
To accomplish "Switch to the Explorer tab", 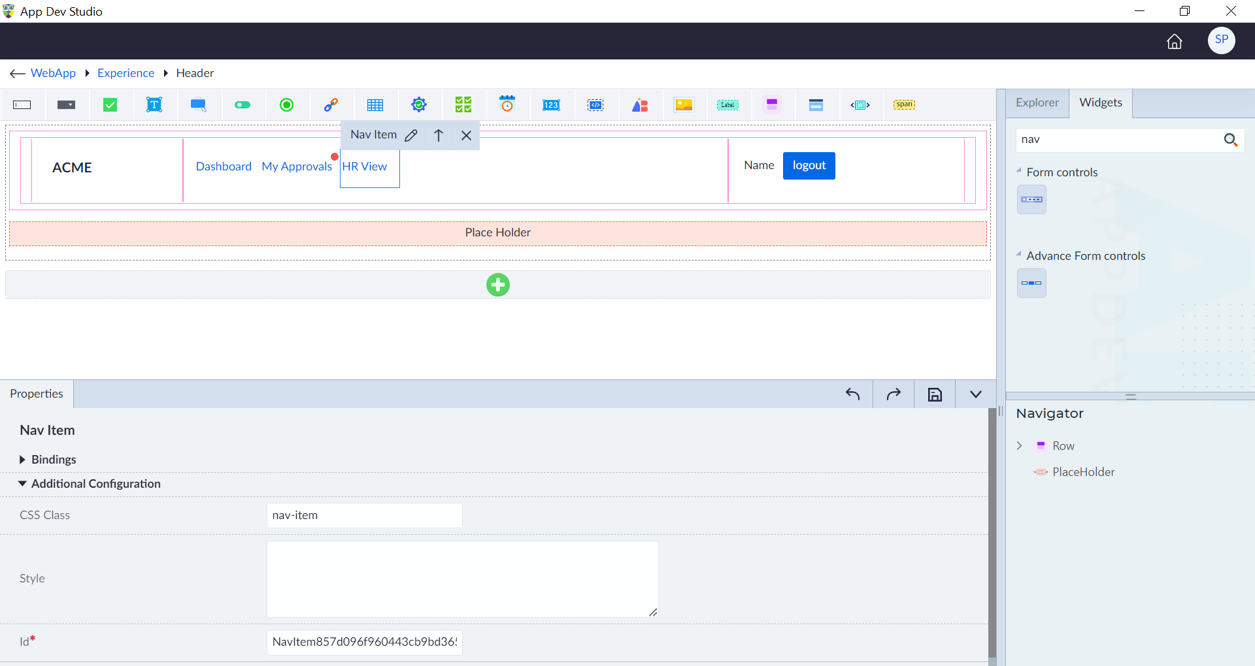I will pyautogui.click(x=1037, y=103).
